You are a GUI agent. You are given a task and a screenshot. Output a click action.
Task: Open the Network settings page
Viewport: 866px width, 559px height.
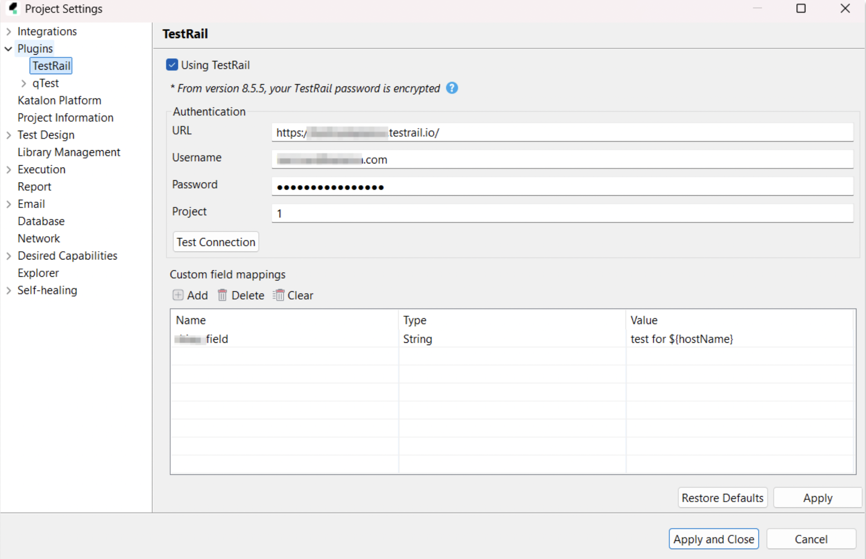[x=39, y=239]
